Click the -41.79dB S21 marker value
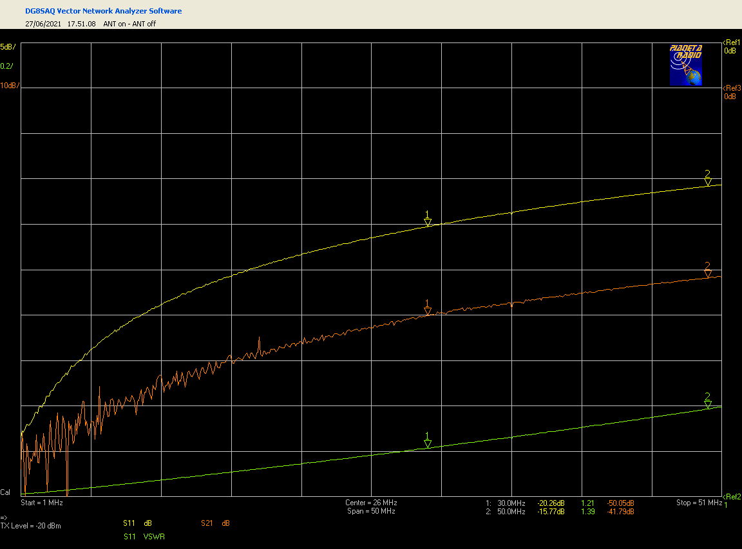The height and width of the screenshot is (549, 742). coord(620,512)
